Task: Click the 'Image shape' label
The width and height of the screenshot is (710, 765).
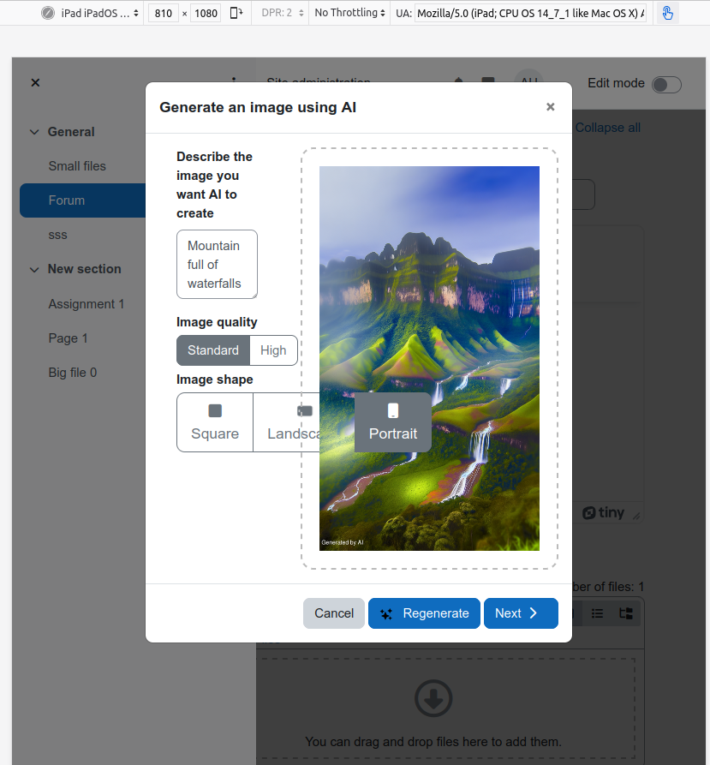Action: (x=215, y=380)
